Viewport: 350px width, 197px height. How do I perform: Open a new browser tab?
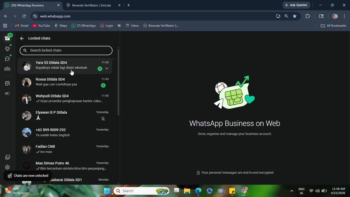click(x=129, y=5)
